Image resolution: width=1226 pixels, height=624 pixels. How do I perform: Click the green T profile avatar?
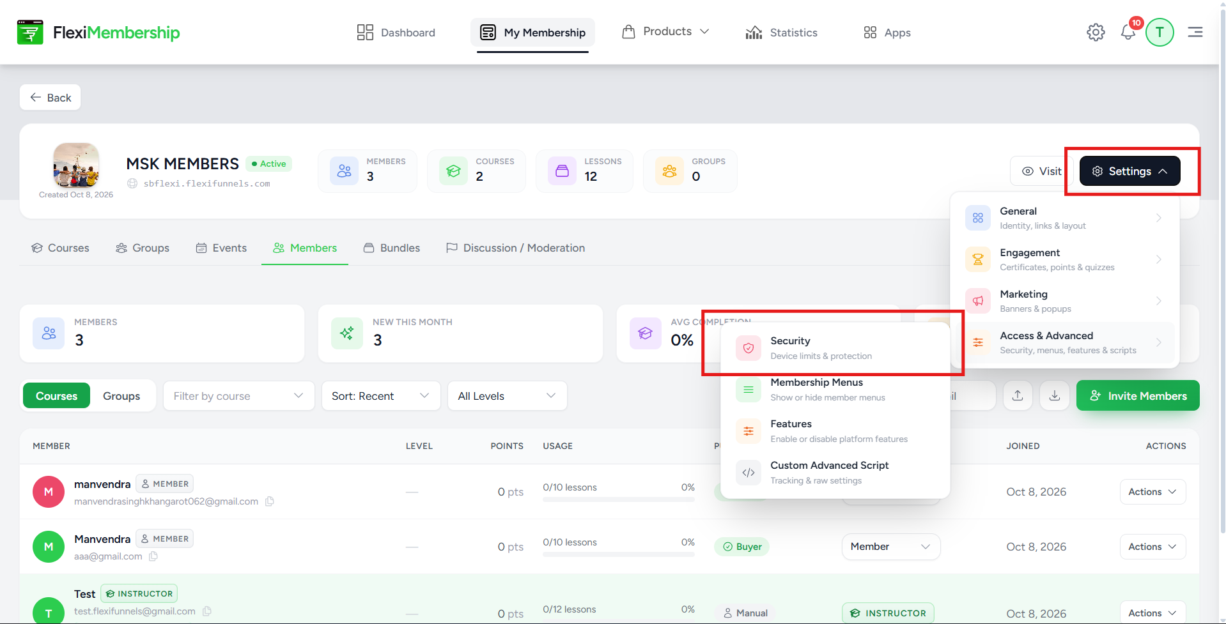point(1160,32)
